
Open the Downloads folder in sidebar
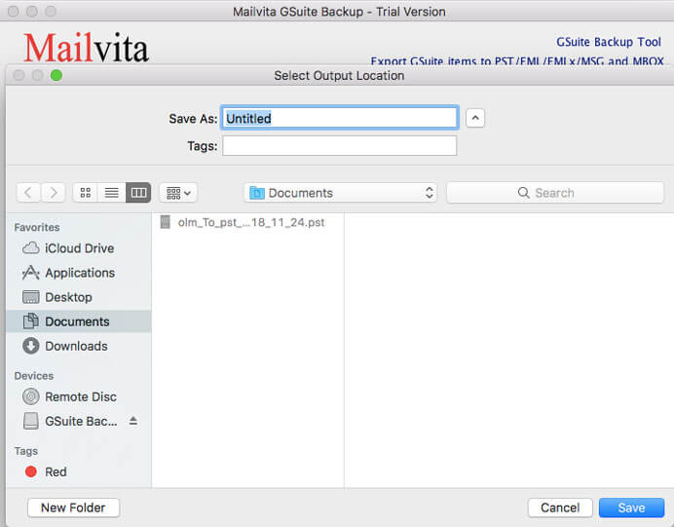point(75,346)
